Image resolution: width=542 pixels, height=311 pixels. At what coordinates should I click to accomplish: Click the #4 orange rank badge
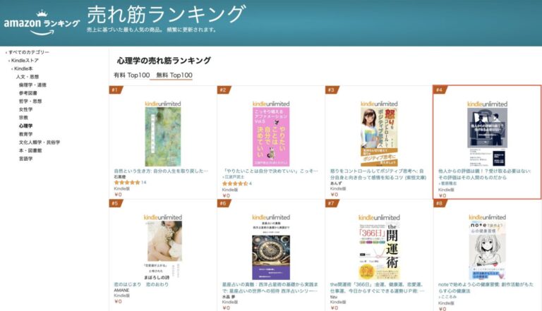[440, 90]
